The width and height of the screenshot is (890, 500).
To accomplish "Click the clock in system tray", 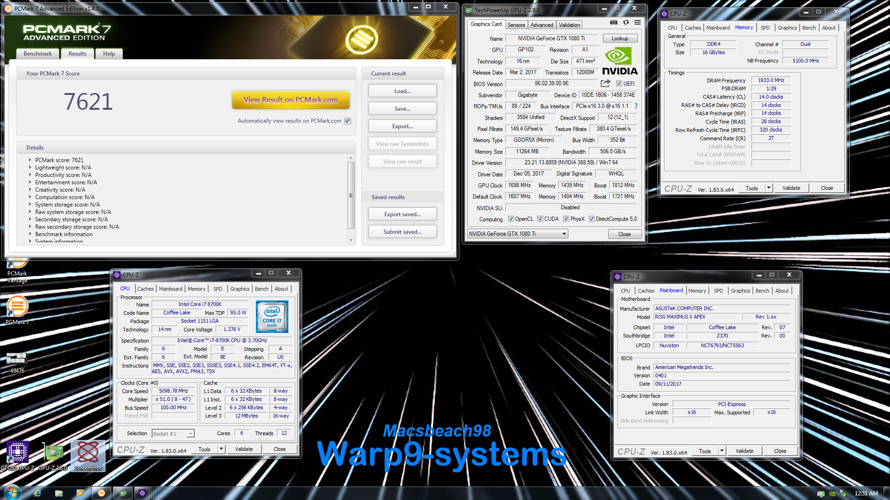I will coord(866,494).
